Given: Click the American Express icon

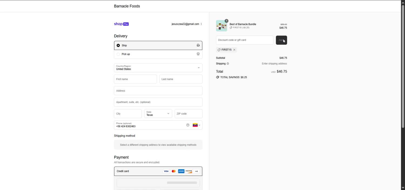Looking at the screenshot, I should [x=181, y=171].
